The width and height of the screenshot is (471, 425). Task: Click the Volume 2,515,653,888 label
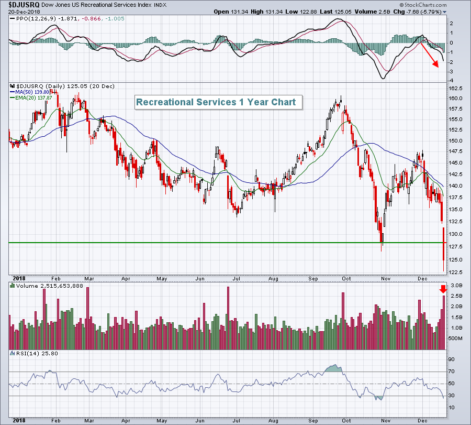tap(50, 286)
